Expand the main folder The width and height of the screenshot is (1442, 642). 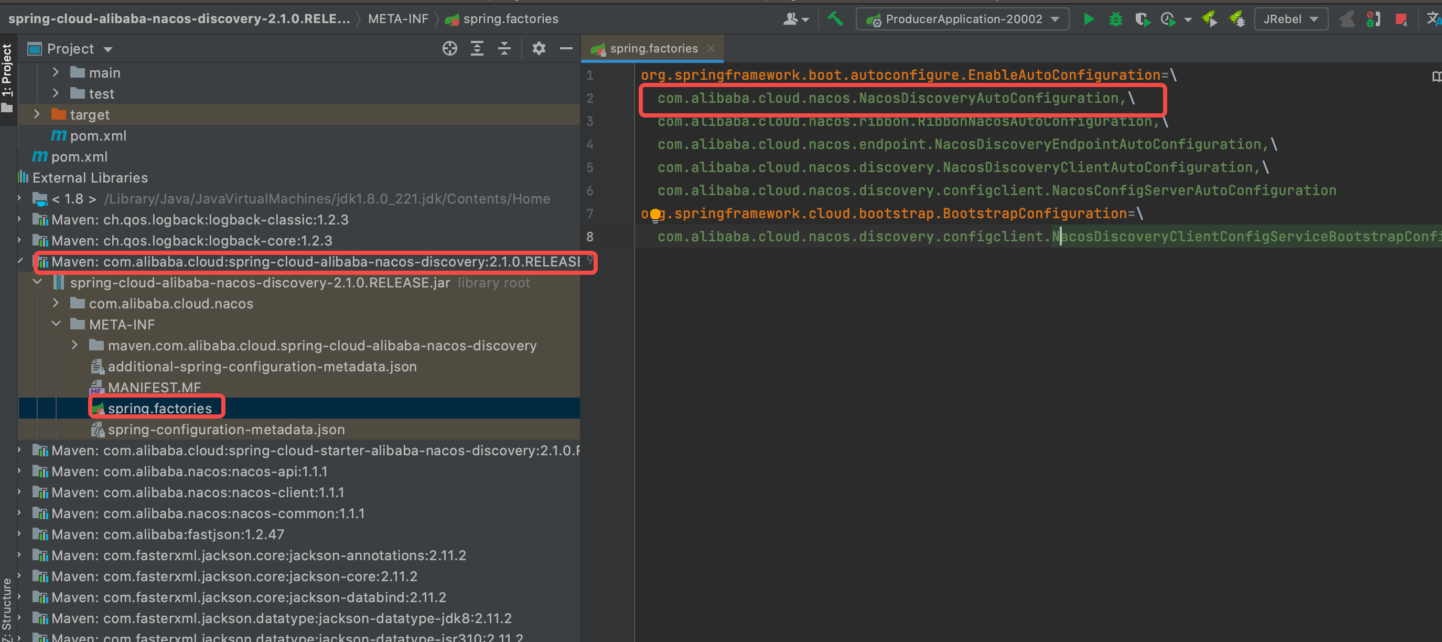click(x=56, y=72)
